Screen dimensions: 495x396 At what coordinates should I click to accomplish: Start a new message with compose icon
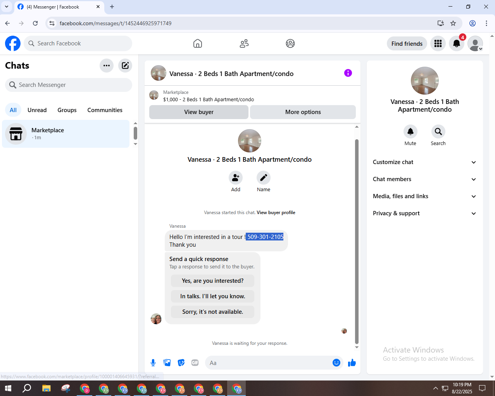tap(125, 66)
